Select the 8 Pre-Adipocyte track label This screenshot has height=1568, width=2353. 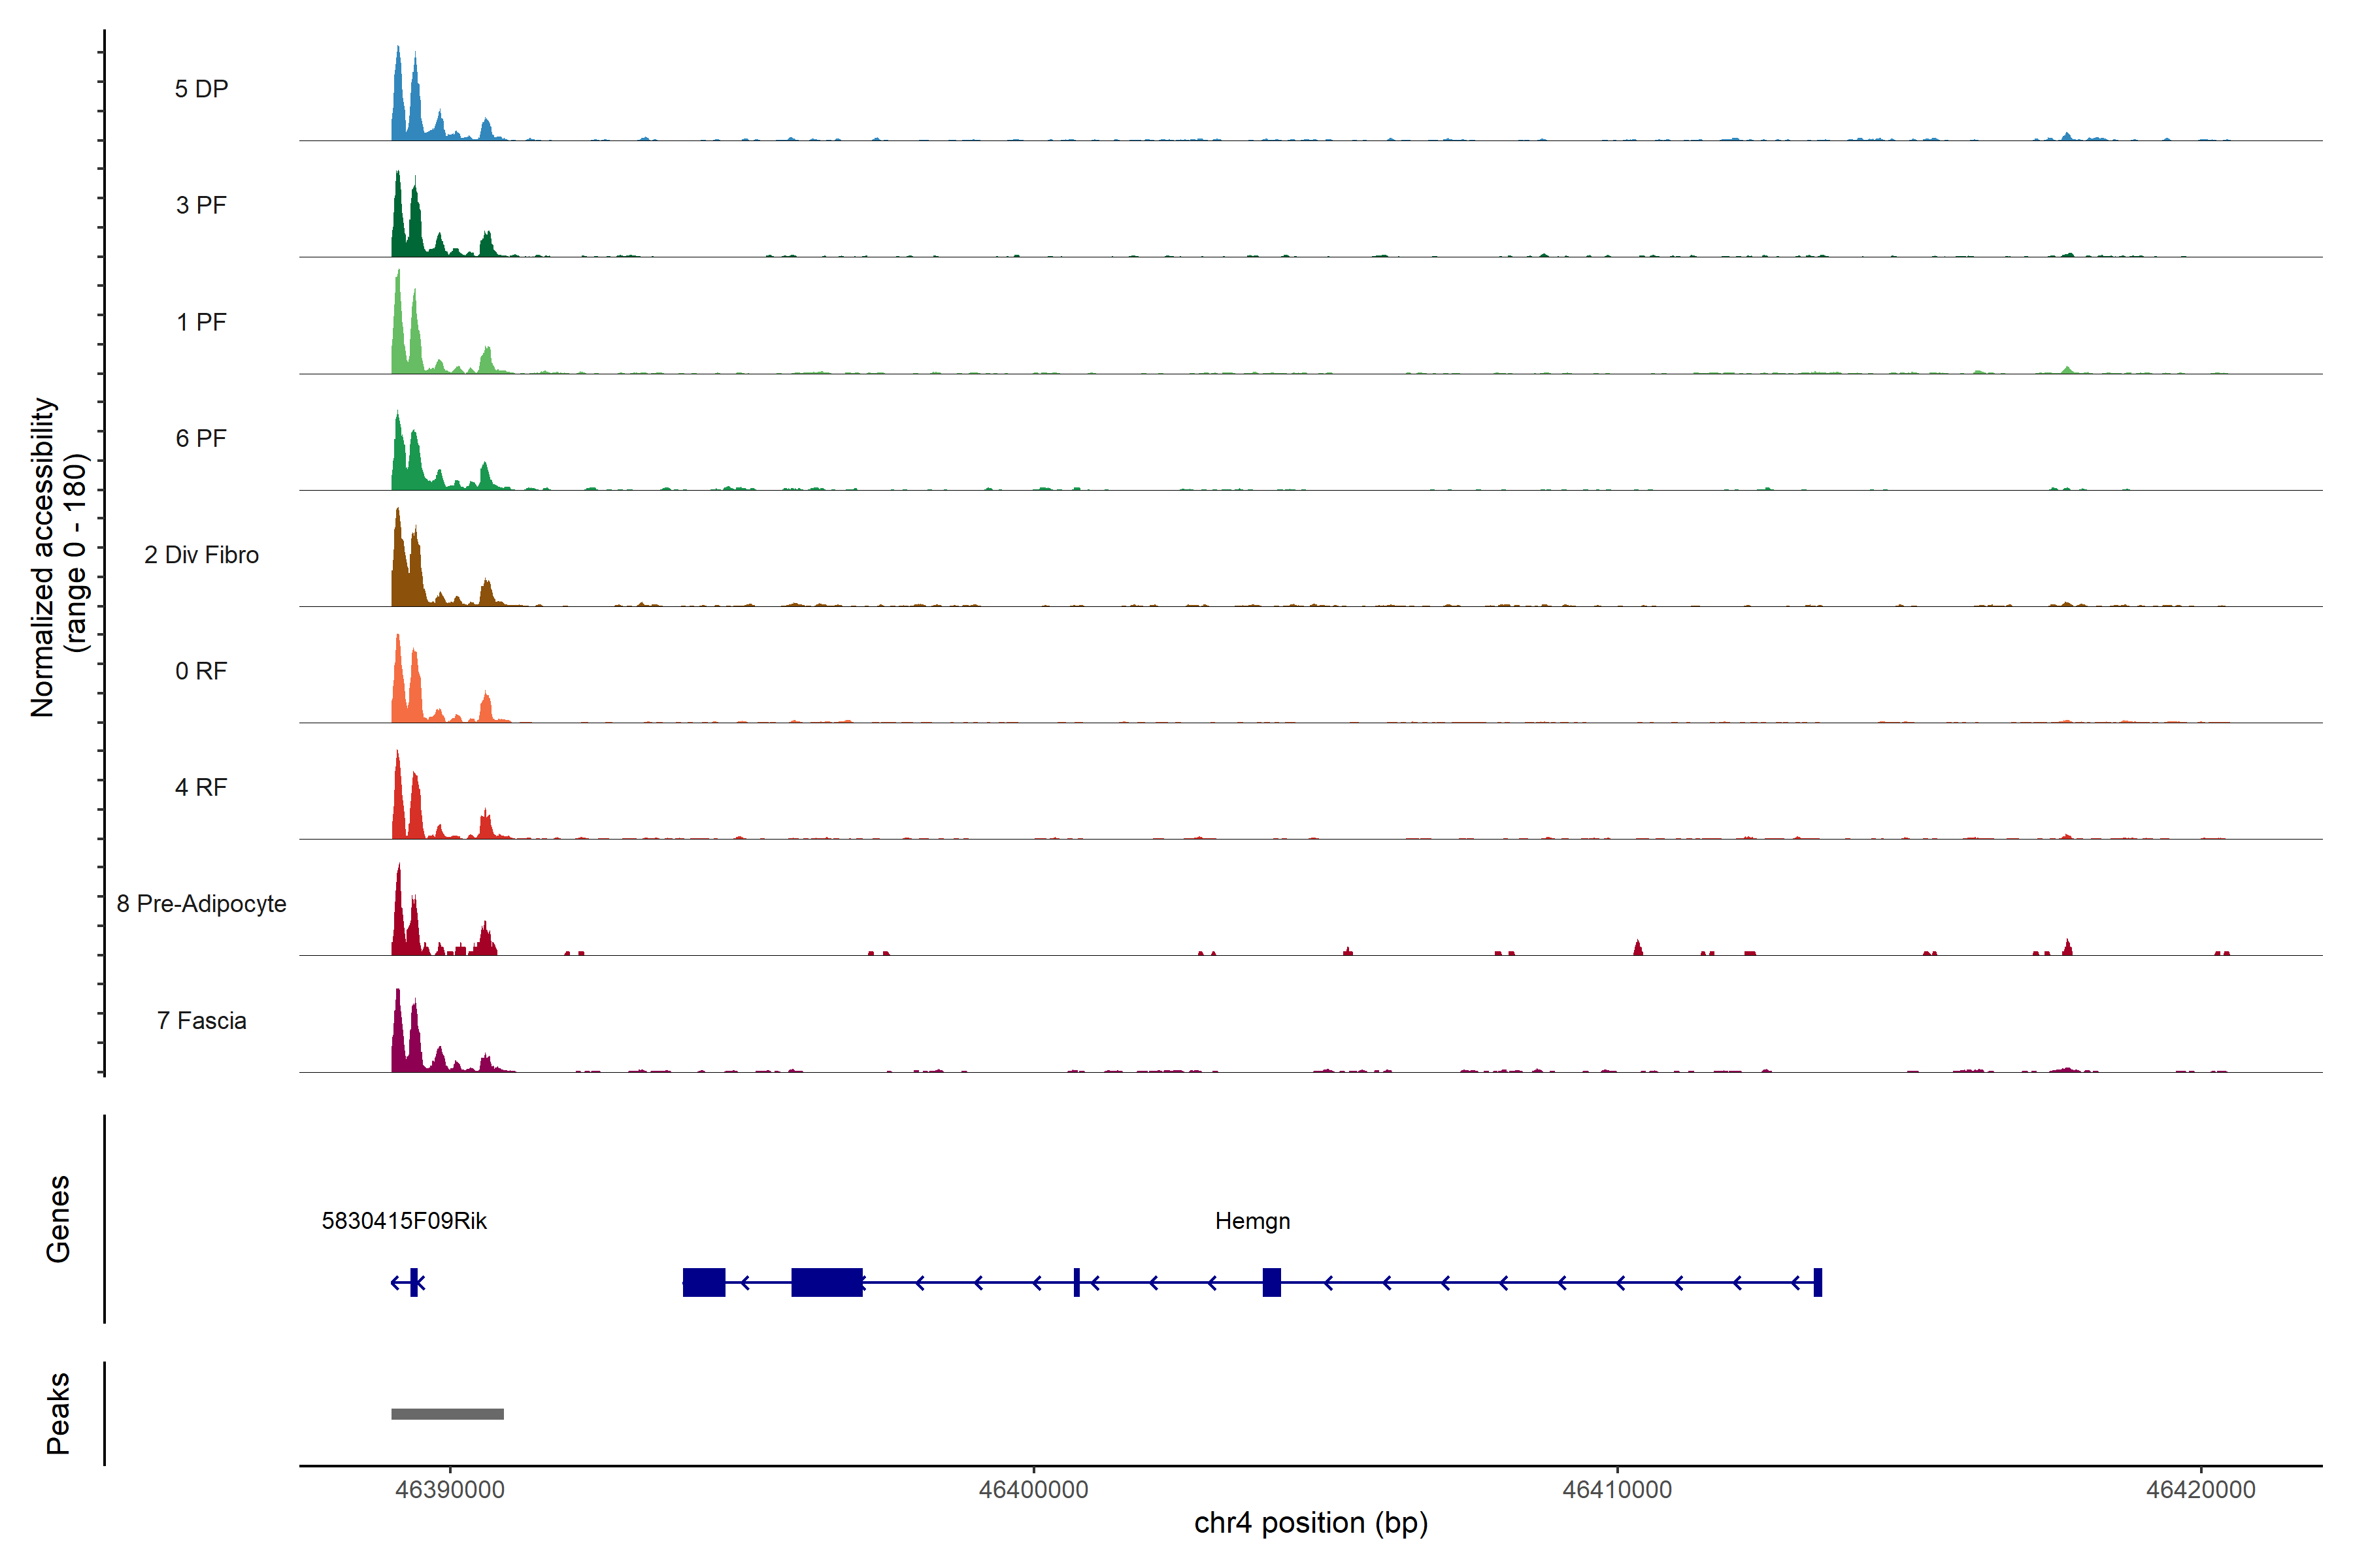pyautogui.click(x=201, y=904)
